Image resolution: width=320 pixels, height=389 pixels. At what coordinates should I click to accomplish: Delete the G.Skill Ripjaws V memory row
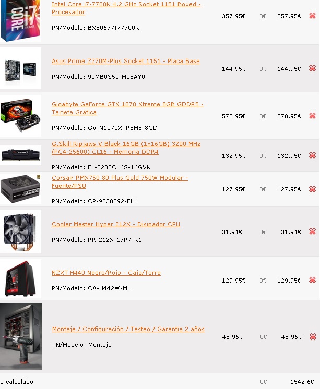point(312,155)
